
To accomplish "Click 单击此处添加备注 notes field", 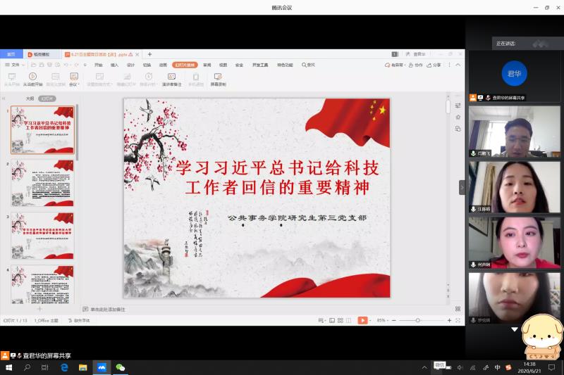I will pyautogui.click(x=108, y=309).
